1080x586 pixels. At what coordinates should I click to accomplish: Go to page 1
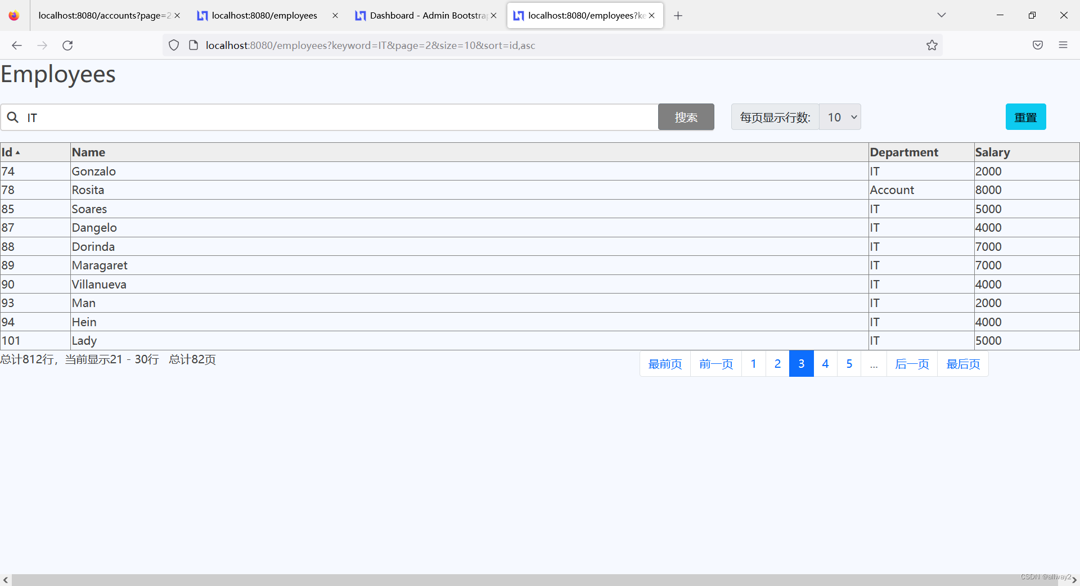click(754, 364)
